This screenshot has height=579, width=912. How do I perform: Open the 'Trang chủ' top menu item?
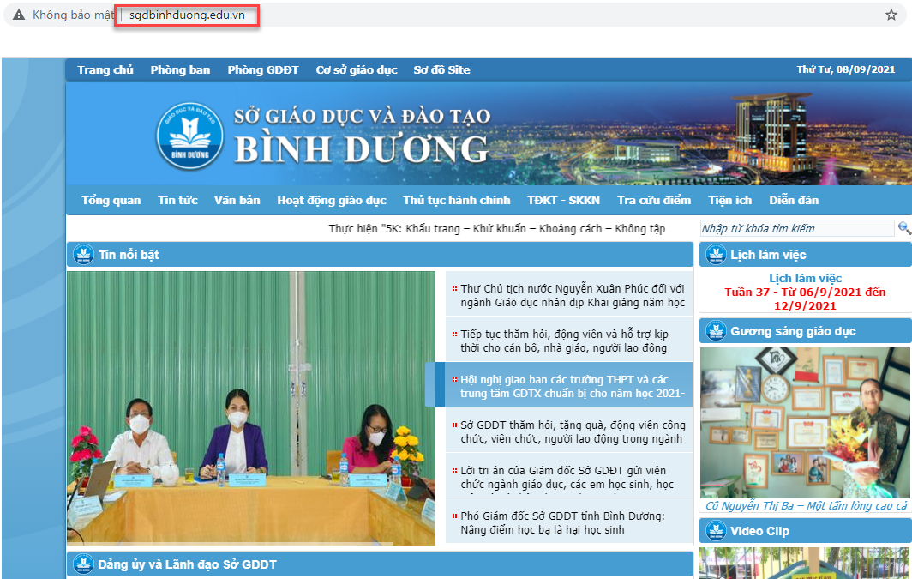click(105, 69)
